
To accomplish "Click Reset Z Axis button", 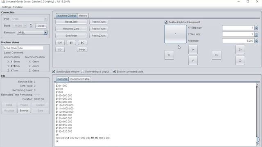I will [x=99, y=36].
